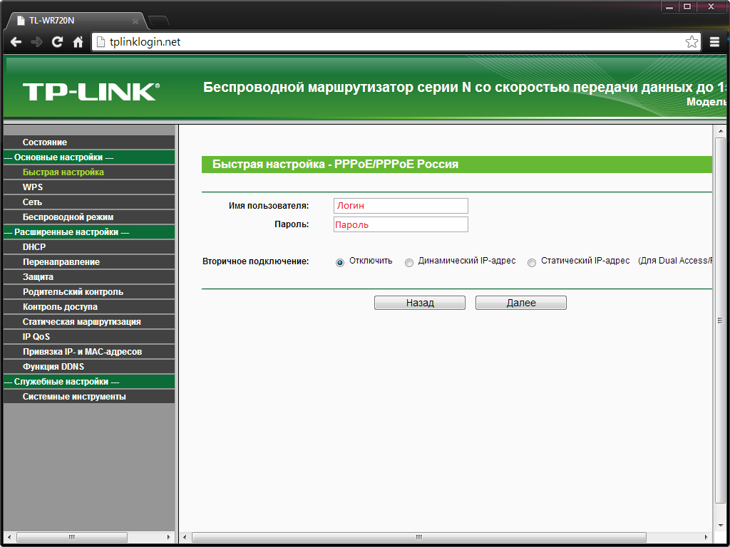730x547 pixels.
Task: Reload the page with the refresh icon
Action: click(56, 41)
